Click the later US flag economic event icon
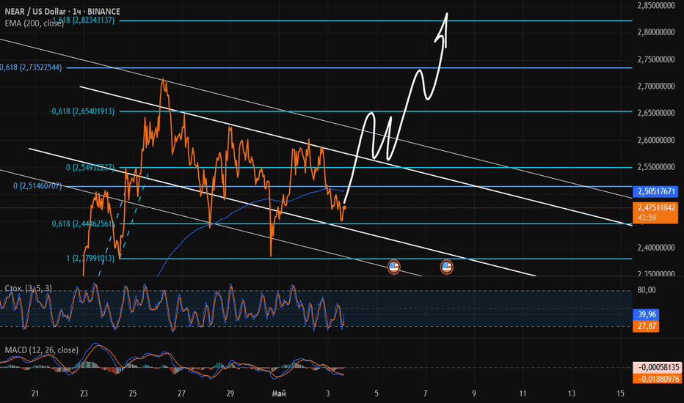Viewport: 684px width, 403px height. (x=446, y=267)
